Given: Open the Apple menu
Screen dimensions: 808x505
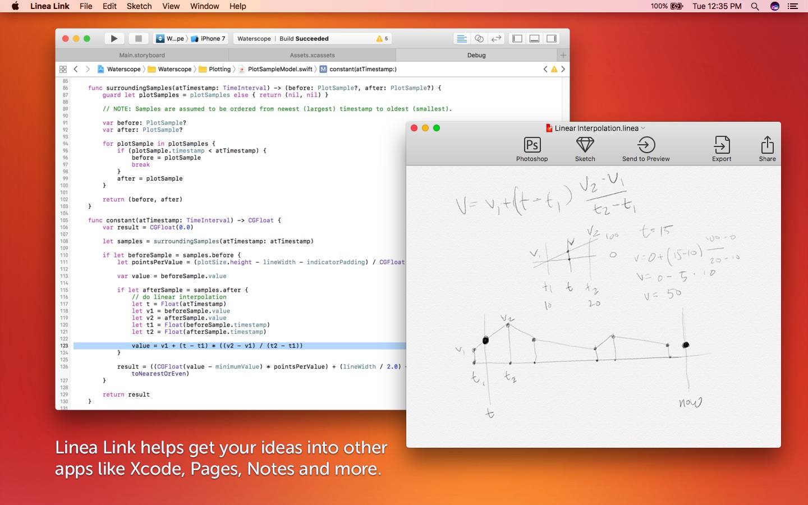Looking at the screenshot, I should point(15,6).
